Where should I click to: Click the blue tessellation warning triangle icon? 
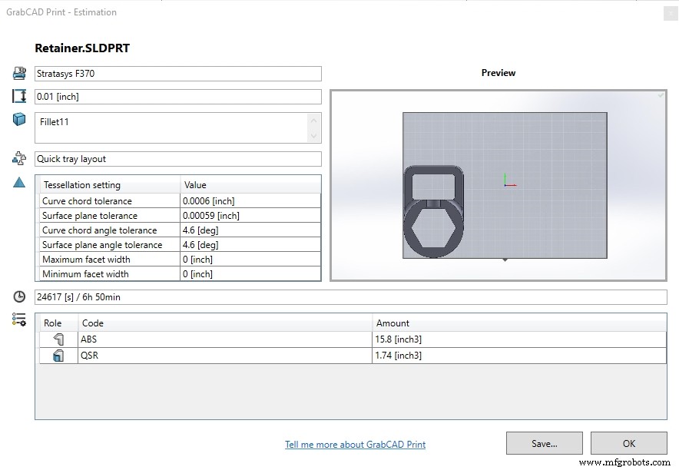[18, 183]
